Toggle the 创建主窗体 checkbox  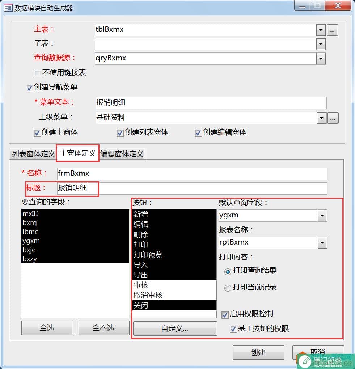tap(37, 133)
